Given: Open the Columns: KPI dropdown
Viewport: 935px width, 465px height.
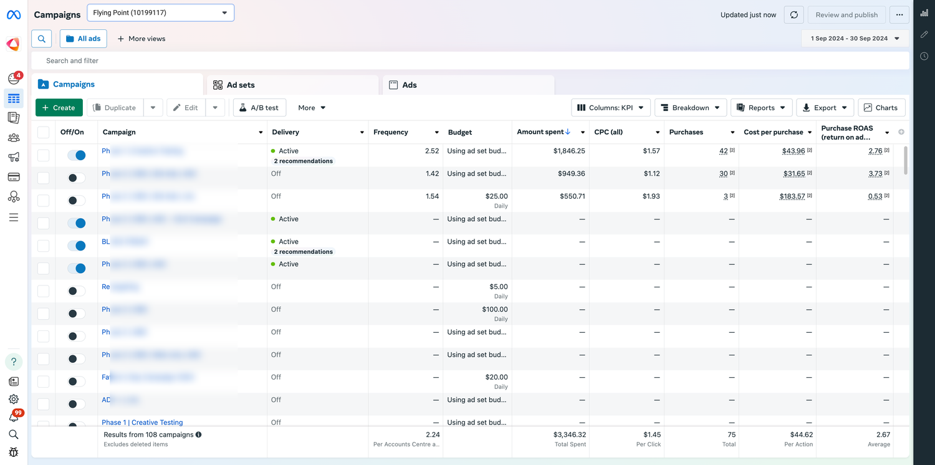Looking at the screenshot, I should (611, 108).
